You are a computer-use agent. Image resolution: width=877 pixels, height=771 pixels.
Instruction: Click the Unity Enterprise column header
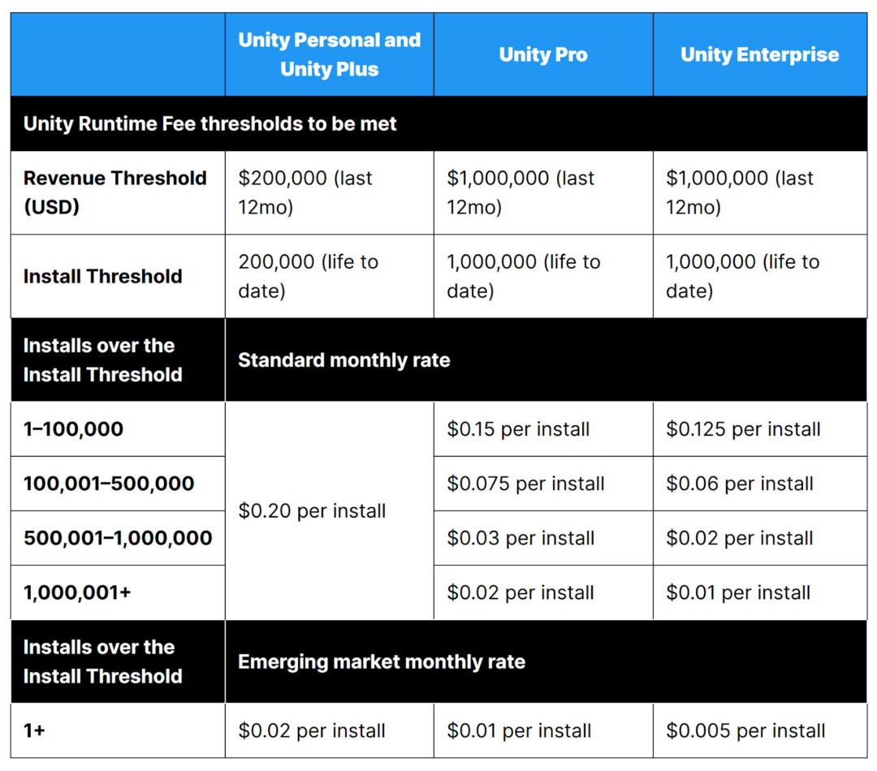coord(759,54)
